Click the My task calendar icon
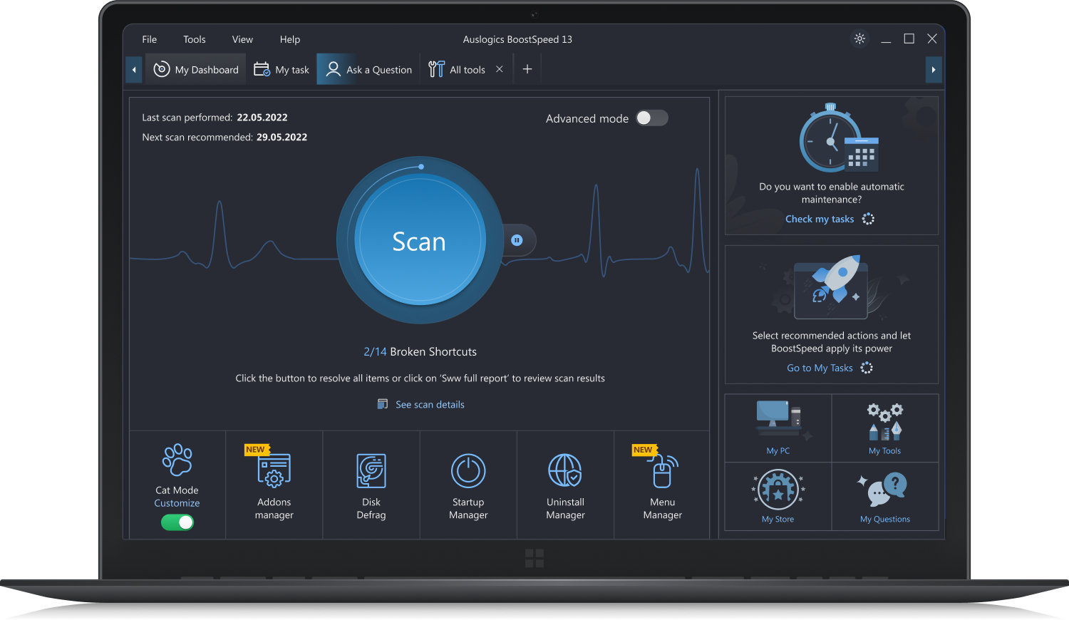Screen dimensions: 1069x620 coord(262,69)
